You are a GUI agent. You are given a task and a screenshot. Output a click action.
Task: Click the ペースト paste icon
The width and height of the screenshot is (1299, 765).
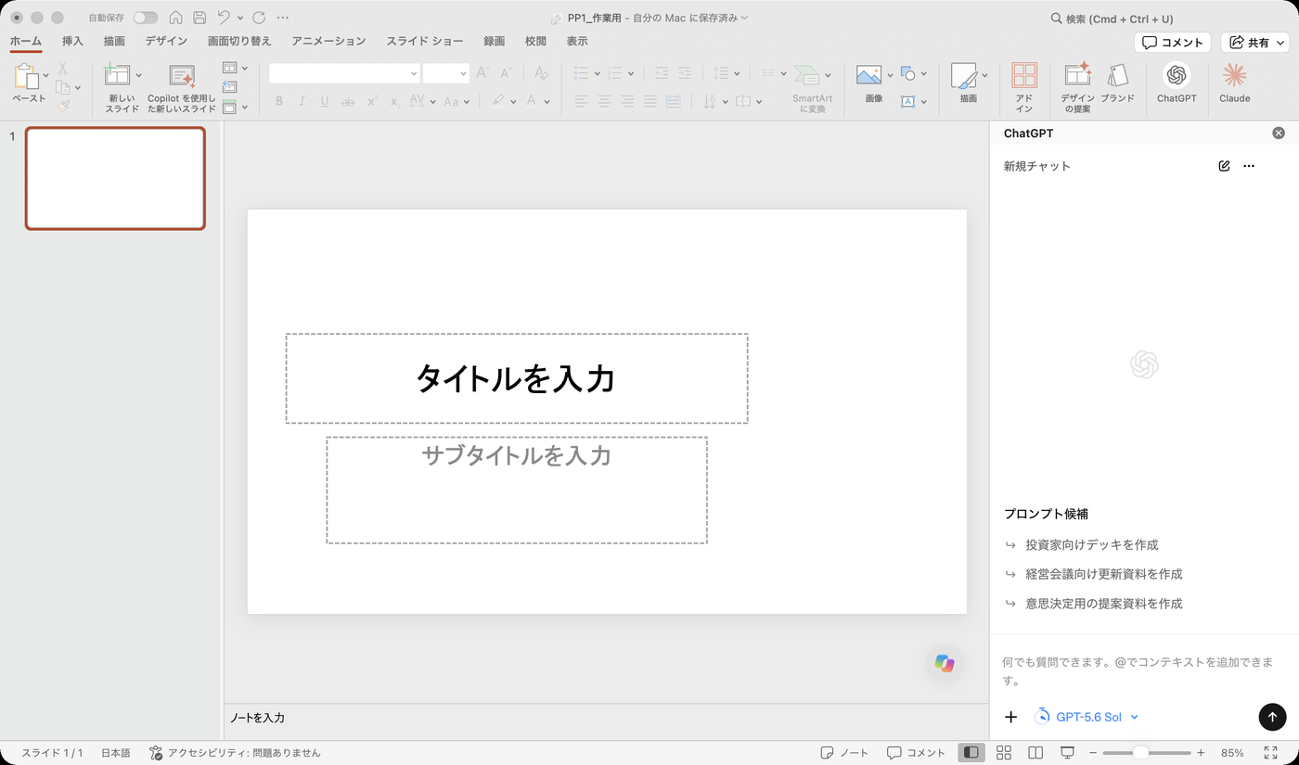click(x=26, y=76)
